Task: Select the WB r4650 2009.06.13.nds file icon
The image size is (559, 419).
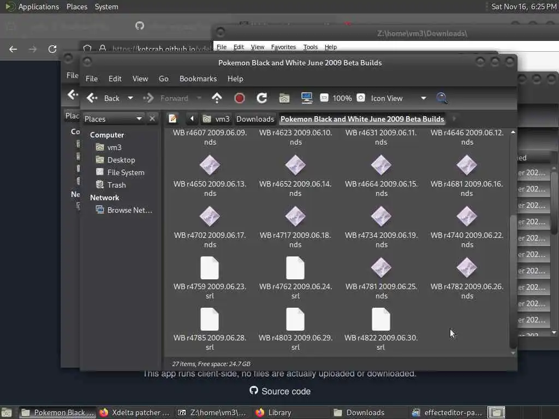Action: (210, 165)
